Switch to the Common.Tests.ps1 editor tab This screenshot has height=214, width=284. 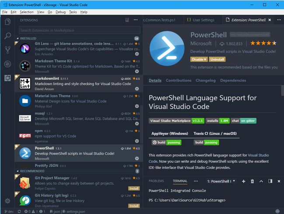coord(163,20)
